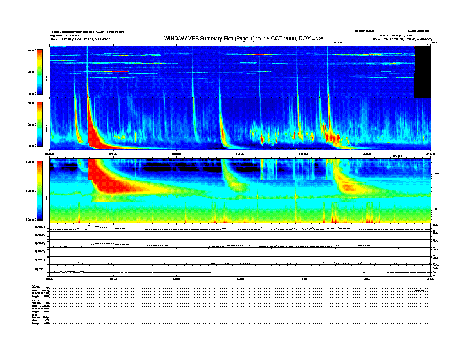Click the WIND/WAVES Summary Plot title
The image size is (464, 358).
pos(244,39)
